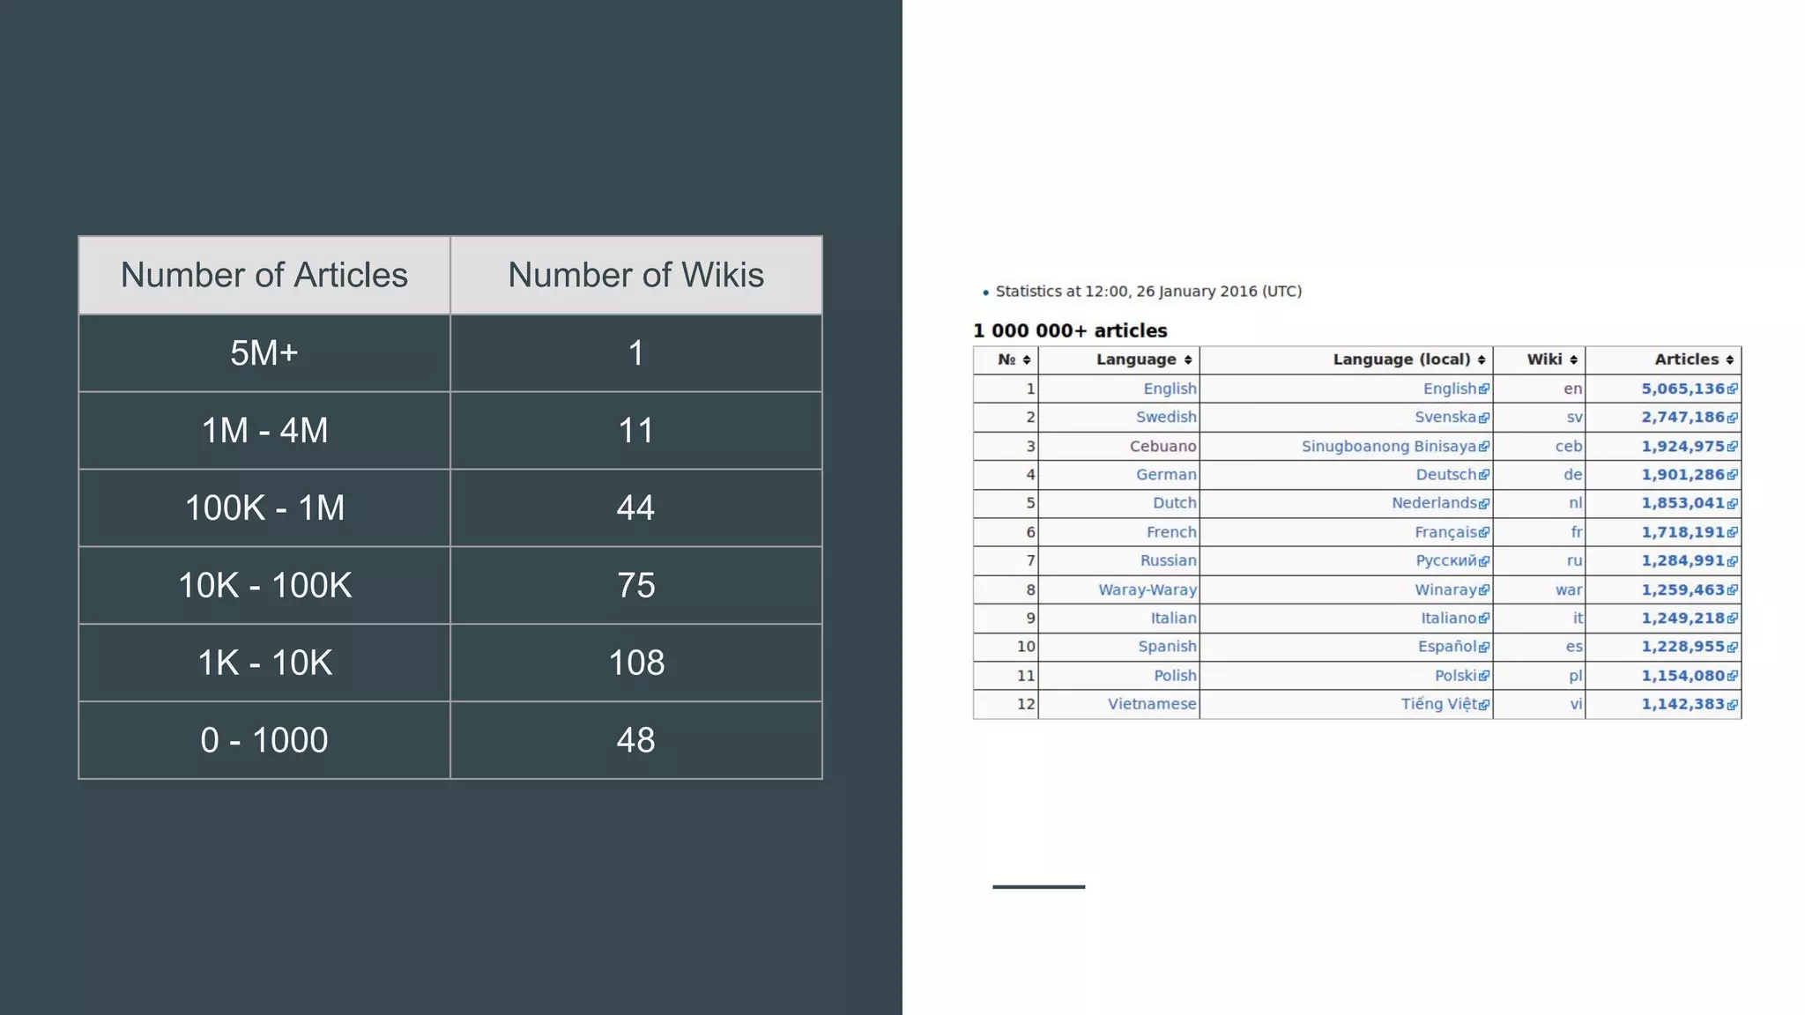Sort by the Articles column arrows
This screenshot has height=1015, width=1805.
(x=1730, y=360)
